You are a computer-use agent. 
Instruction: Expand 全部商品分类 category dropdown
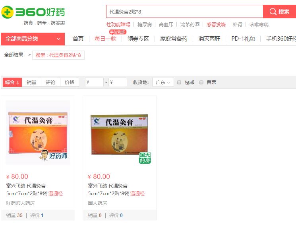(x=33, y=39)
